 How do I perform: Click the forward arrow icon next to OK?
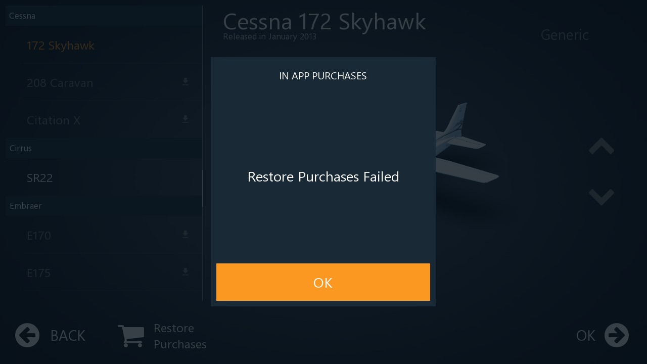click(x=616, y=335)
